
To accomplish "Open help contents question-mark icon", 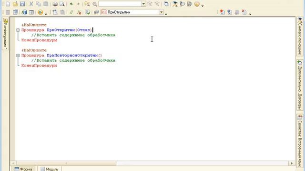I will 182,4.
